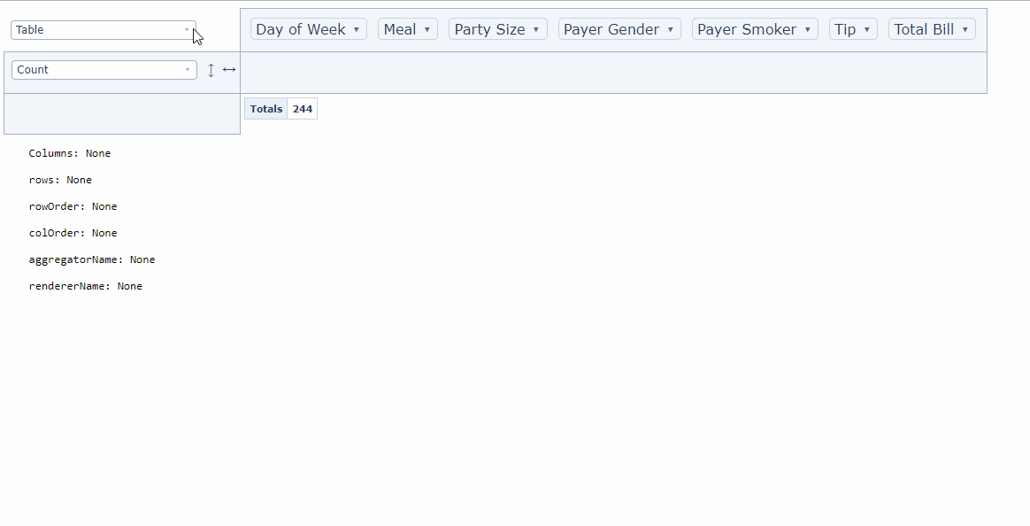Click the count value 244
The height and width of the screenshot is (526, 1030).
click(303, 108)
